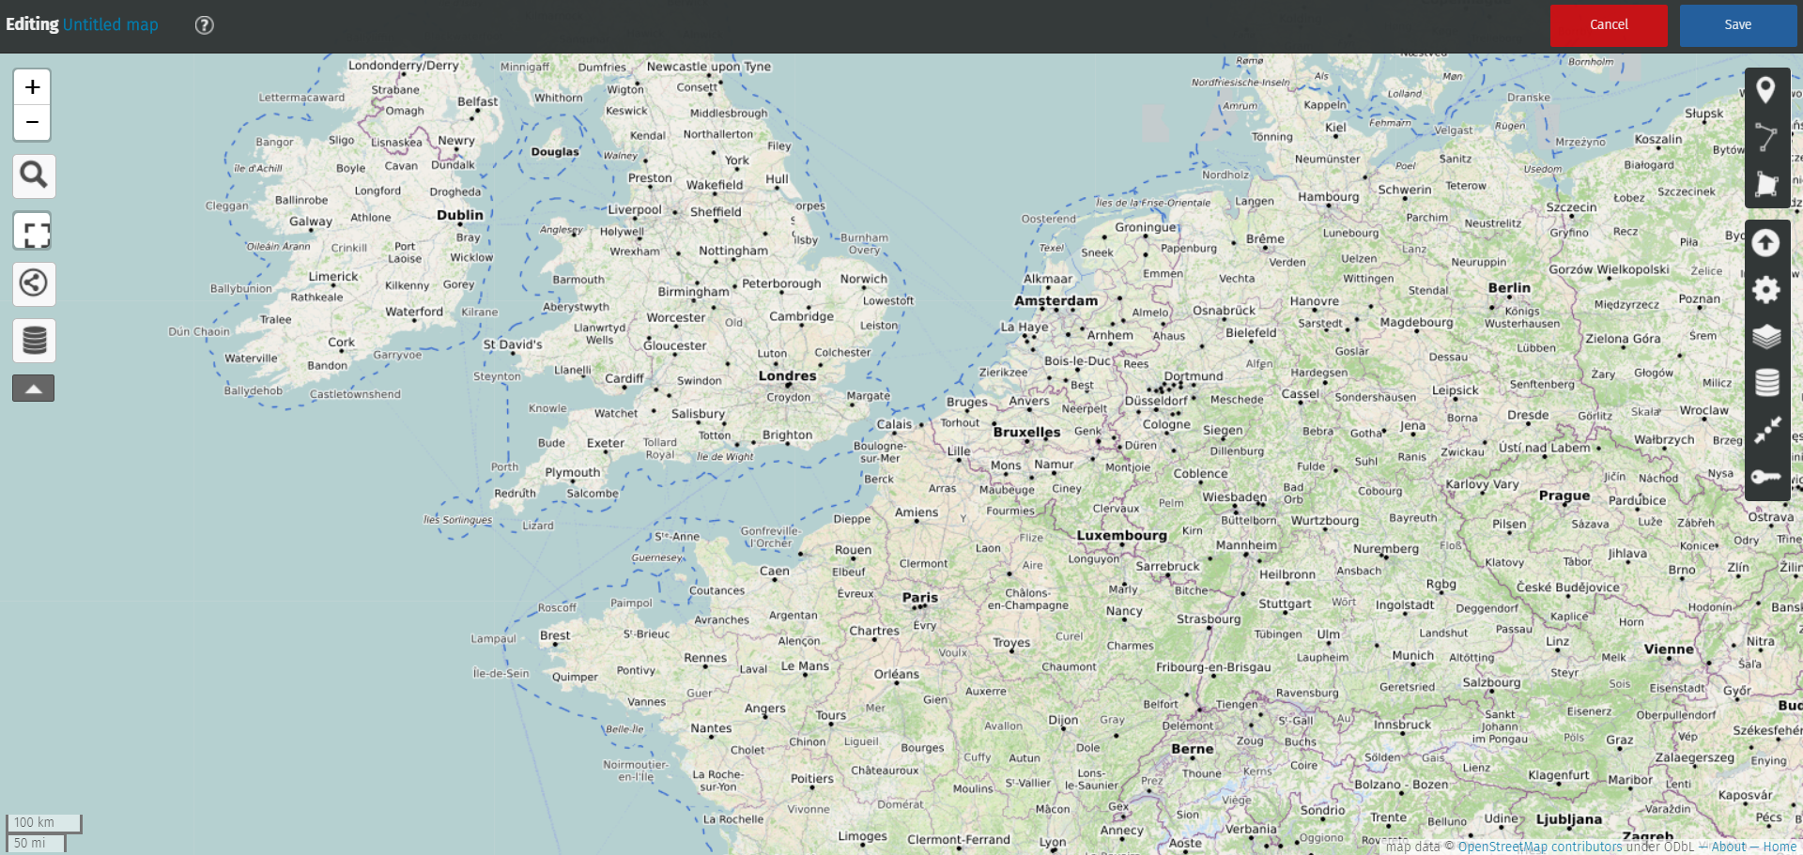Open the tile layers stack icon
1803x855 pixels.
point(1766,337)
